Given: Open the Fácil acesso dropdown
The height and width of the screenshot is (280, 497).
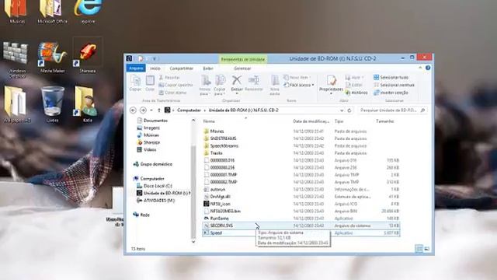Looking at the screenshot, I should (299, 85).
